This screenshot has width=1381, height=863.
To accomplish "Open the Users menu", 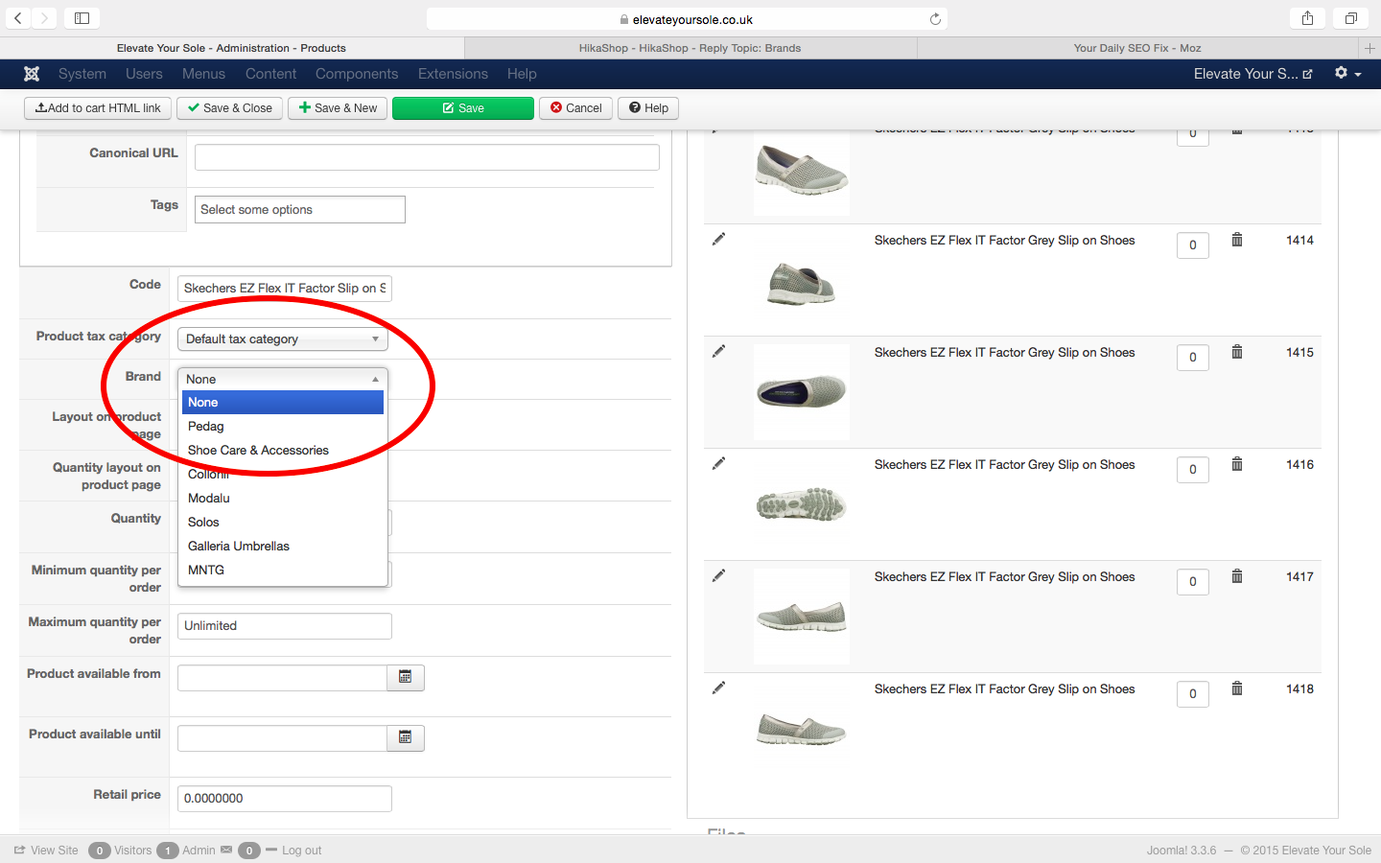I will pyautogui.click(x=144, y=74).
